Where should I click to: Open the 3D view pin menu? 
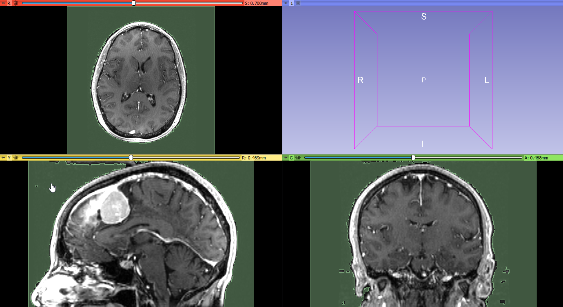point(286,3)
